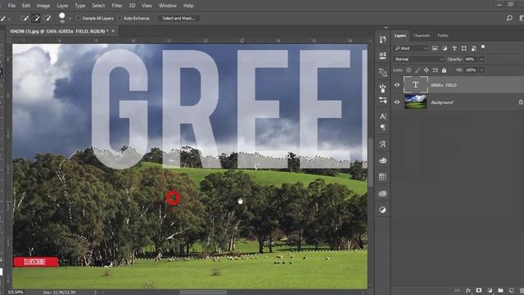Create a new layer
Screen dimensions: 524x295
pos(511,291)
